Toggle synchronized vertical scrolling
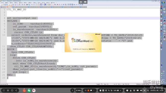The width and height of the screenshot is (166, 93). [36, 5]
